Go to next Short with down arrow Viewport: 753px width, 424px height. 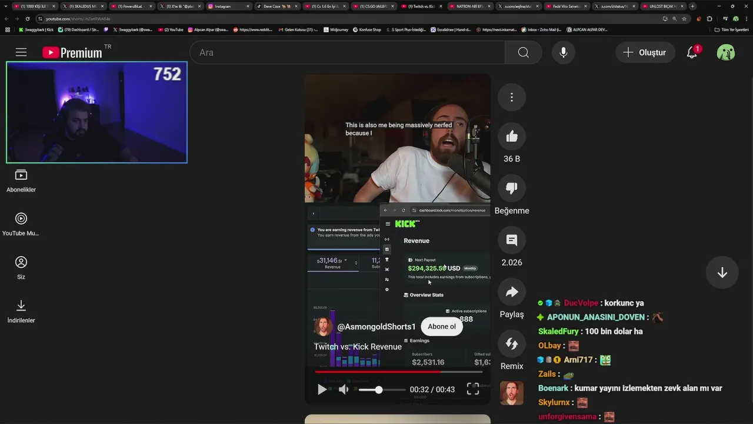[722, 273]
